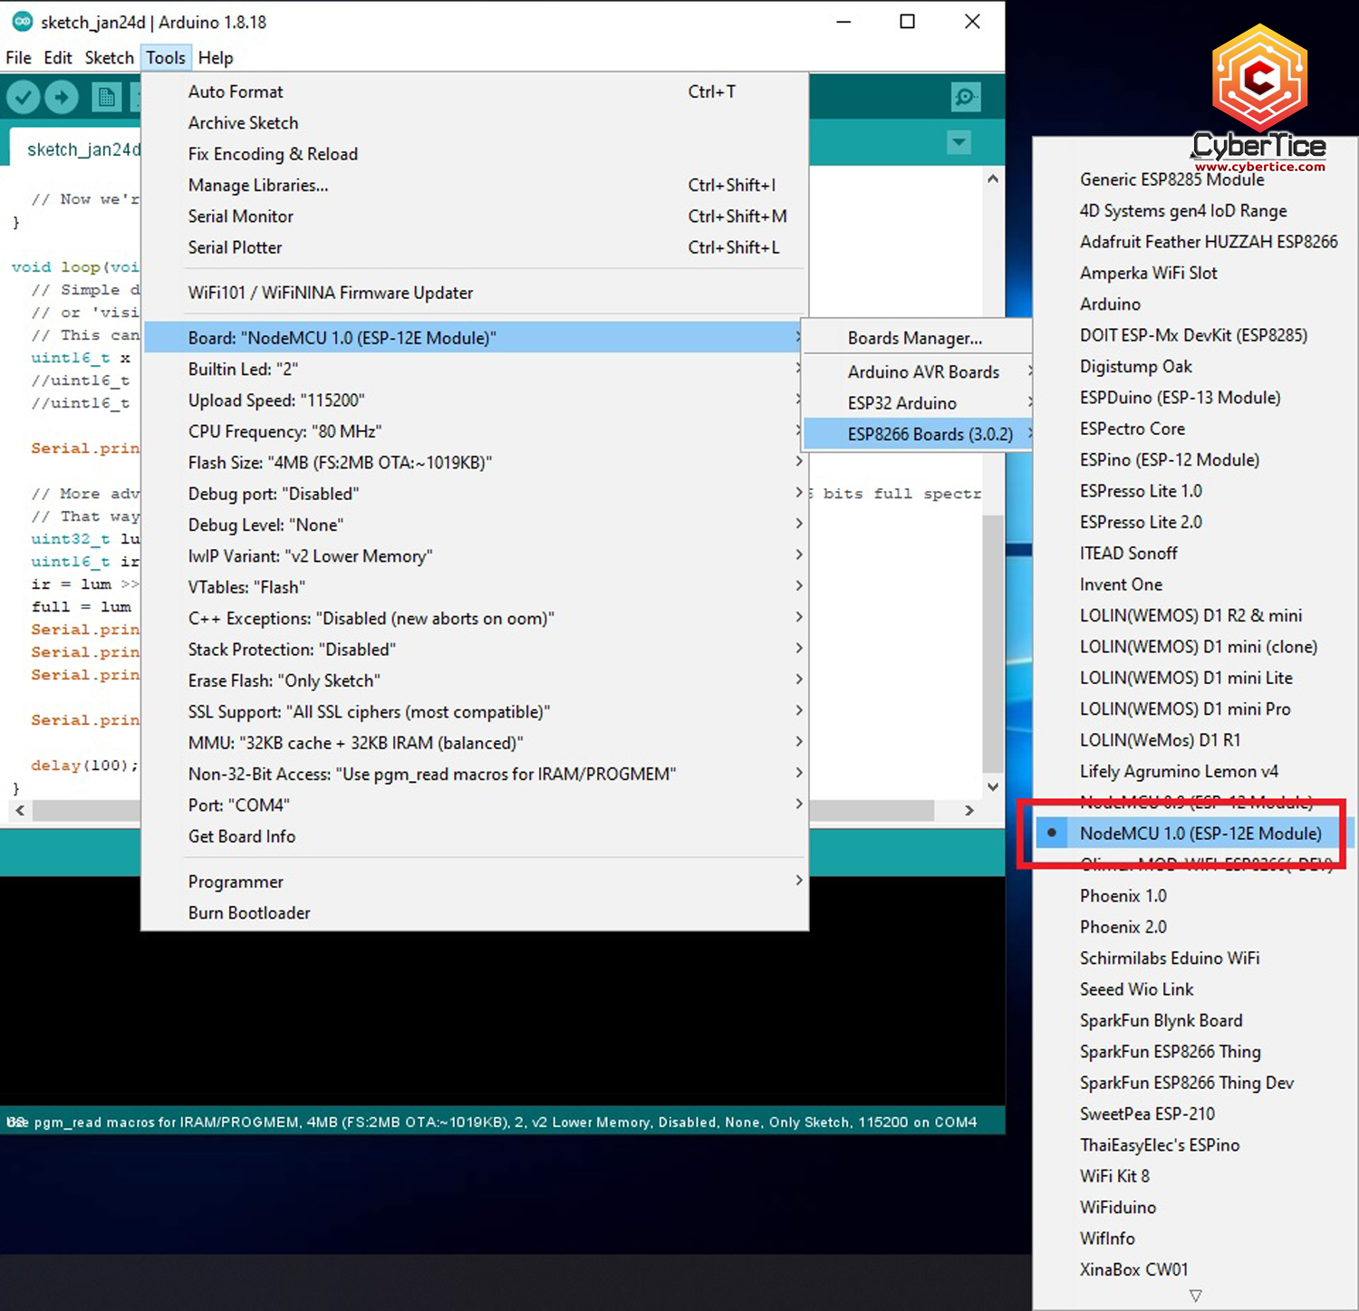This screenshot has width=1359, height=1311.
Task: Select Generic ESP8285 Module board option
Action: (1171, 180)
